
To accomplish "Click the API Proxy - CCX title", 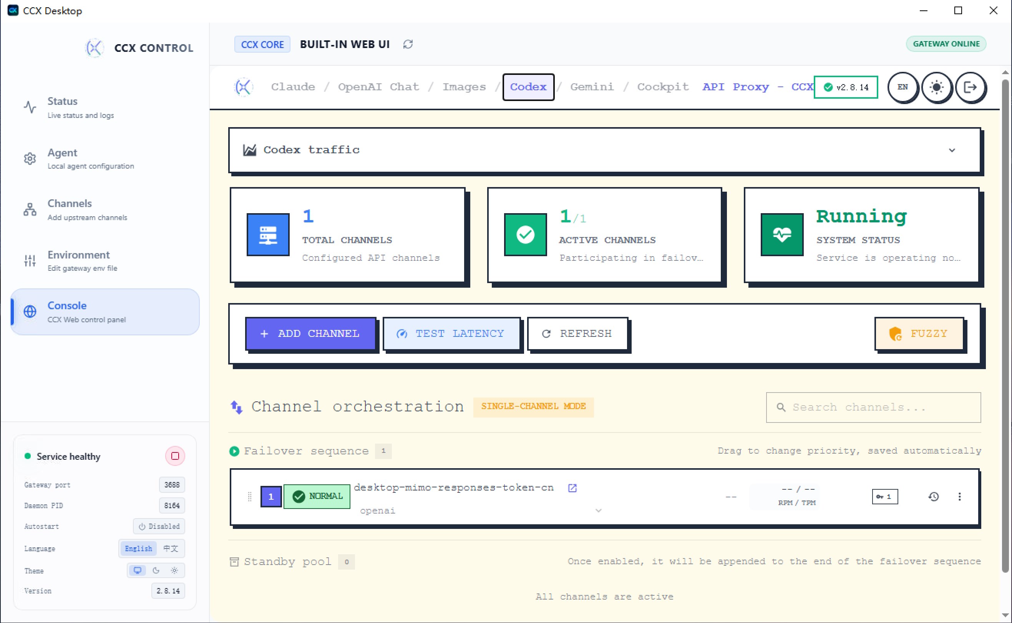I will click(757, 87).
